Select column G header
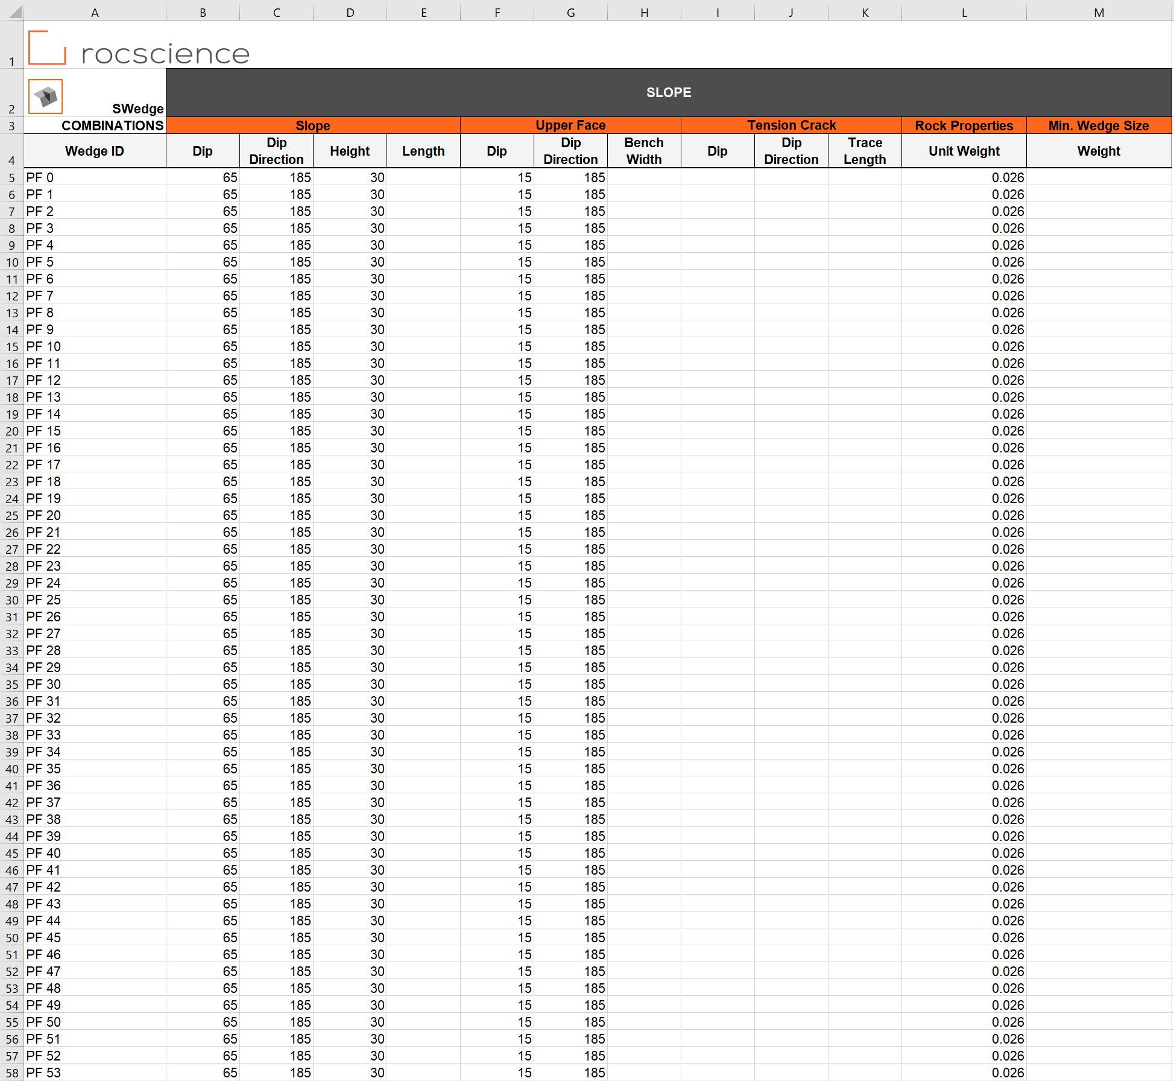This screenshot has width=1174, height=1081. (570, 12)
